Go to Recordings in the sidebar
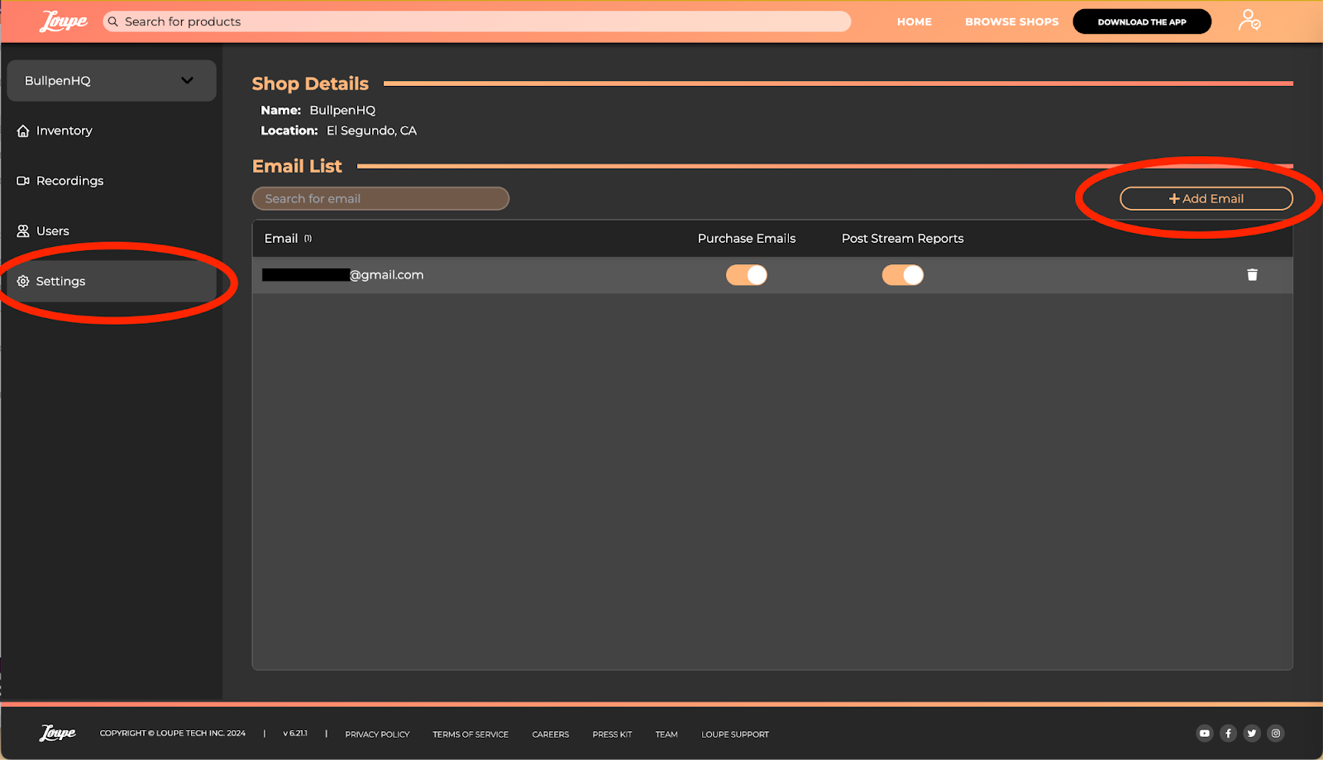The width and height of the screenshot is (1323, 760). [69, 181]
